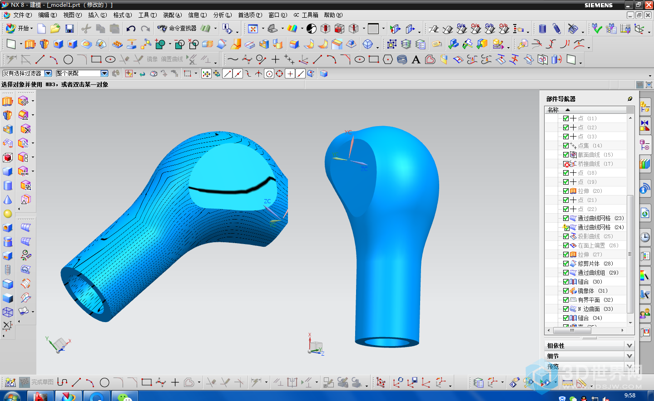Open the GC 工具箱 menu
654x401 pixels.
coord(306,15)
